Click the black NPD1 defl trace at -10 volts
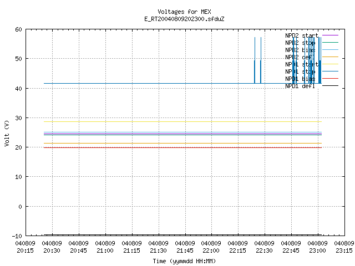This screenshot has height=266, width=355. click(x=182, y=235)
